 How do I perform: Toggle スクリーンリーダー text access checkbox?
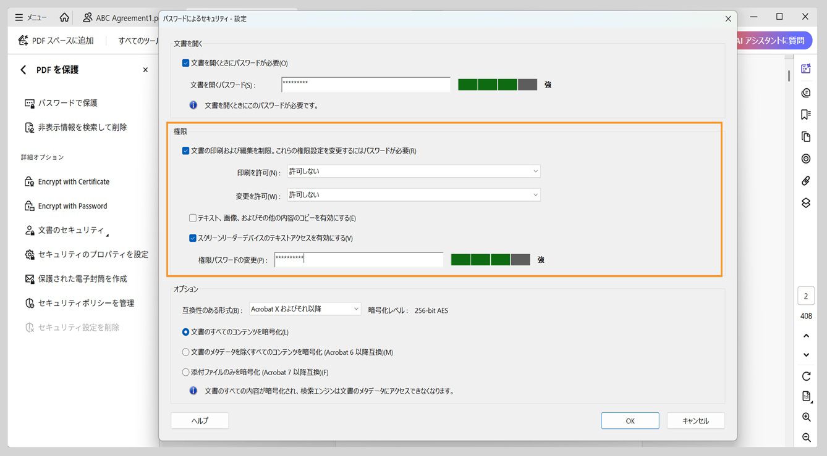coord(193,238)
